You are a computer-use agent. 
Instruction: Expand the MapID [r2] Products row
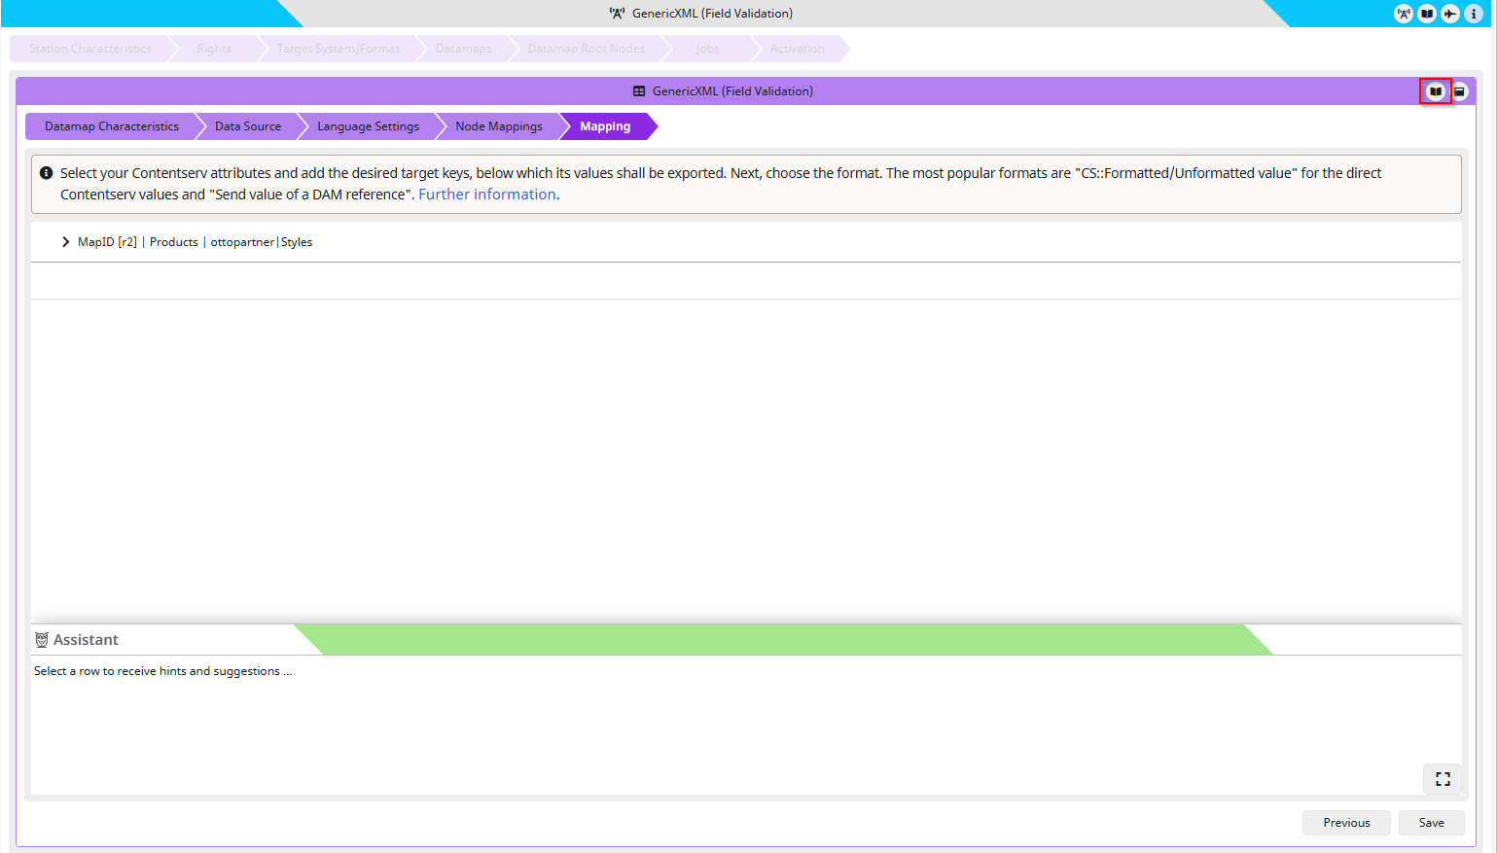coord(65,242)
